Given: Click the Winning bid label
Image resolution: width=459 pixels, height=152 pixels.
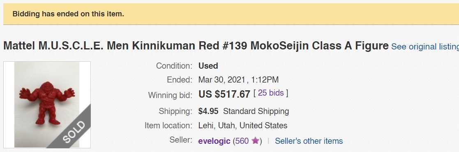Looking at the screenshot, I should 170,95.
